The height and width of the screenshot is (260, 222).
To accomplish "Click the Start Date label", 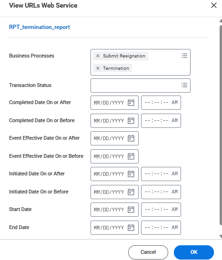I will [20, 209].
